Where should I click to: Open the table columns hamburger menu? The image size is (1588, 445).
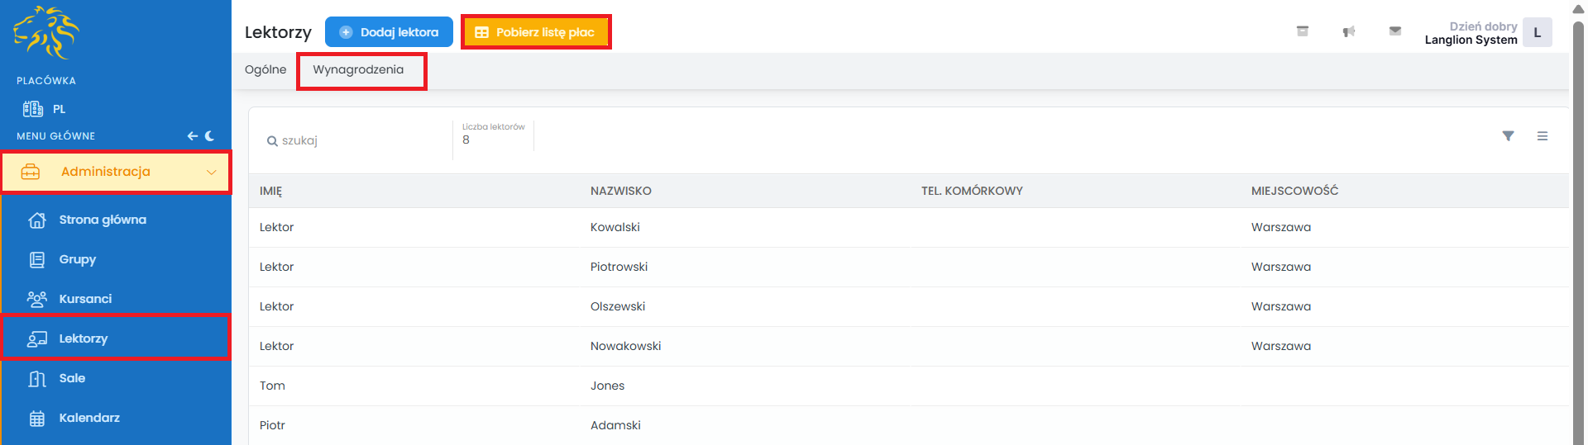1543,136
